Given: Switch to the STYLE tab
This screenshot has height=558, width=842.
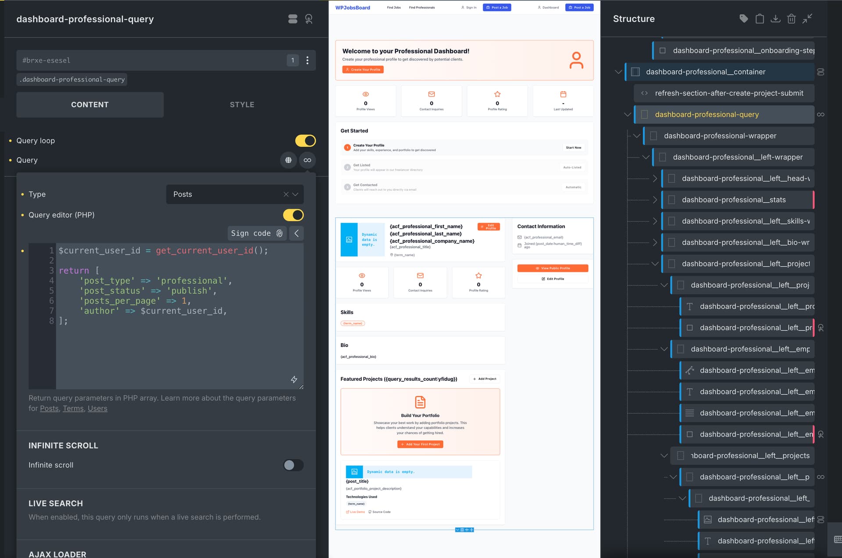Looking at the screenshot, I should click(x=242, y=105).
